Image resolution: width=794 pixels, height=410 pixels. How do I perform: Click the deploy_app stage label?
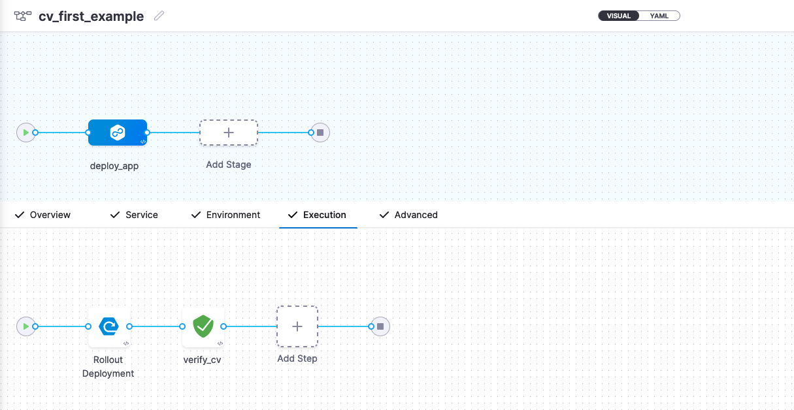(x=114, y=166)
